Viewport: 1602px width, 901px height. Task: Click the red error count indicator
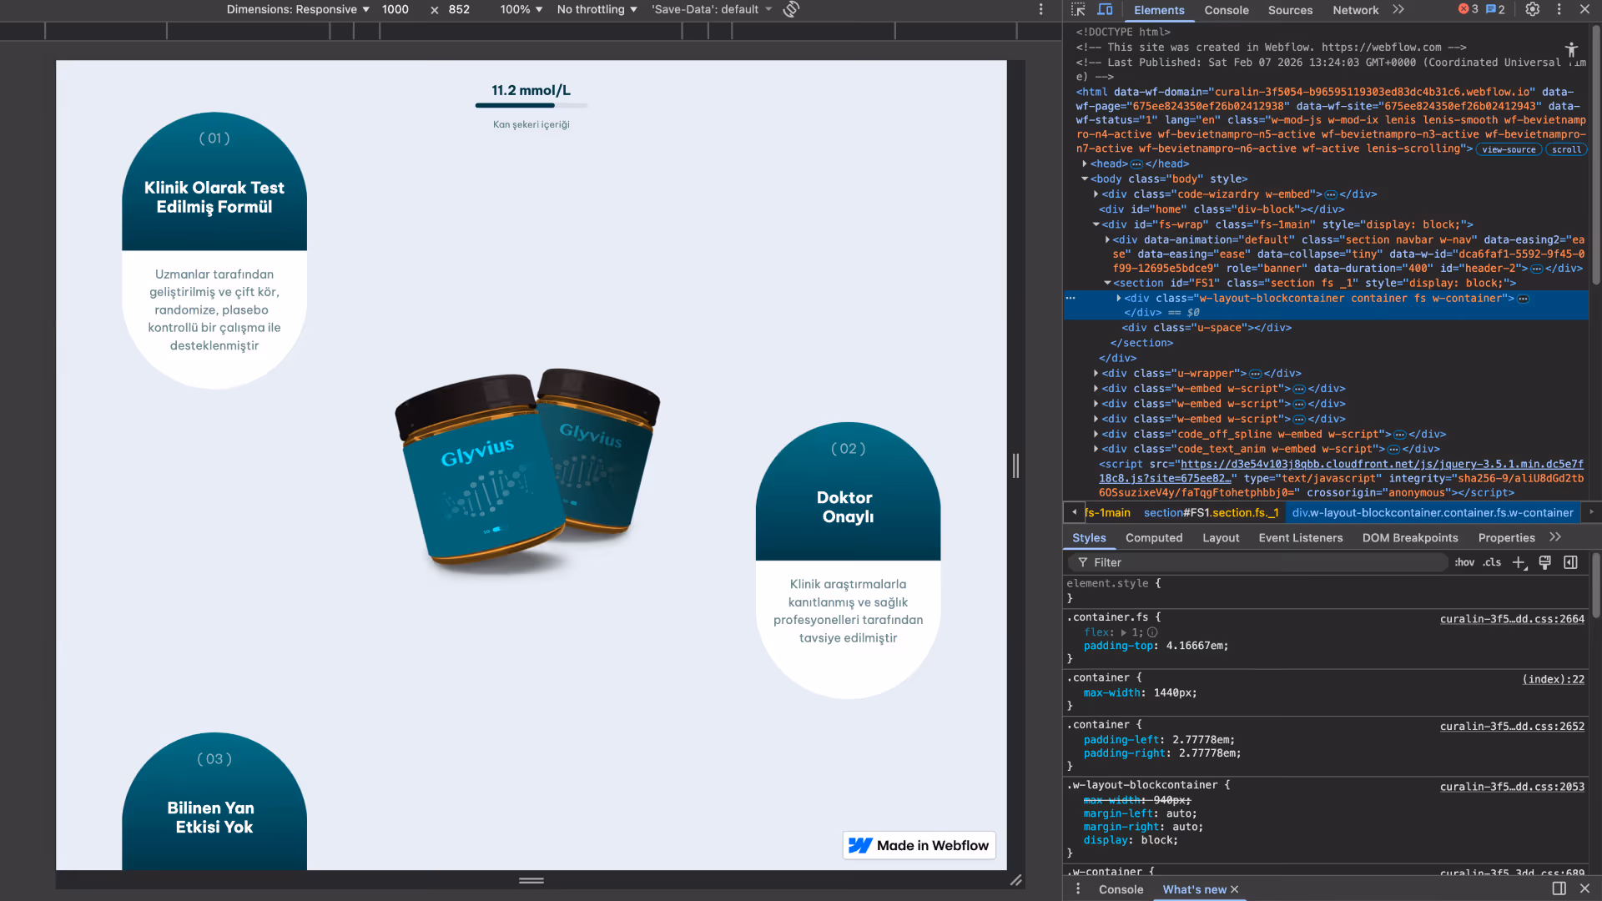1468,9
